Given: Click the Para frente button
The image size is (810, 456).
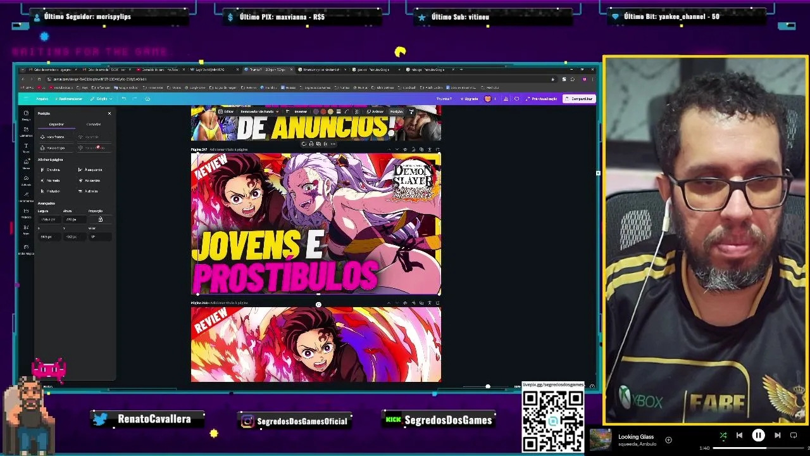Looking at the screenshot, I should pyautogui.click(x=56, y=137).
